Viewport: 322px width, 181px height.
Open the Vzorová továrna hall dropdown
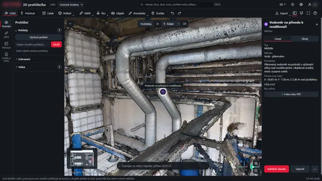click(71, 5)
